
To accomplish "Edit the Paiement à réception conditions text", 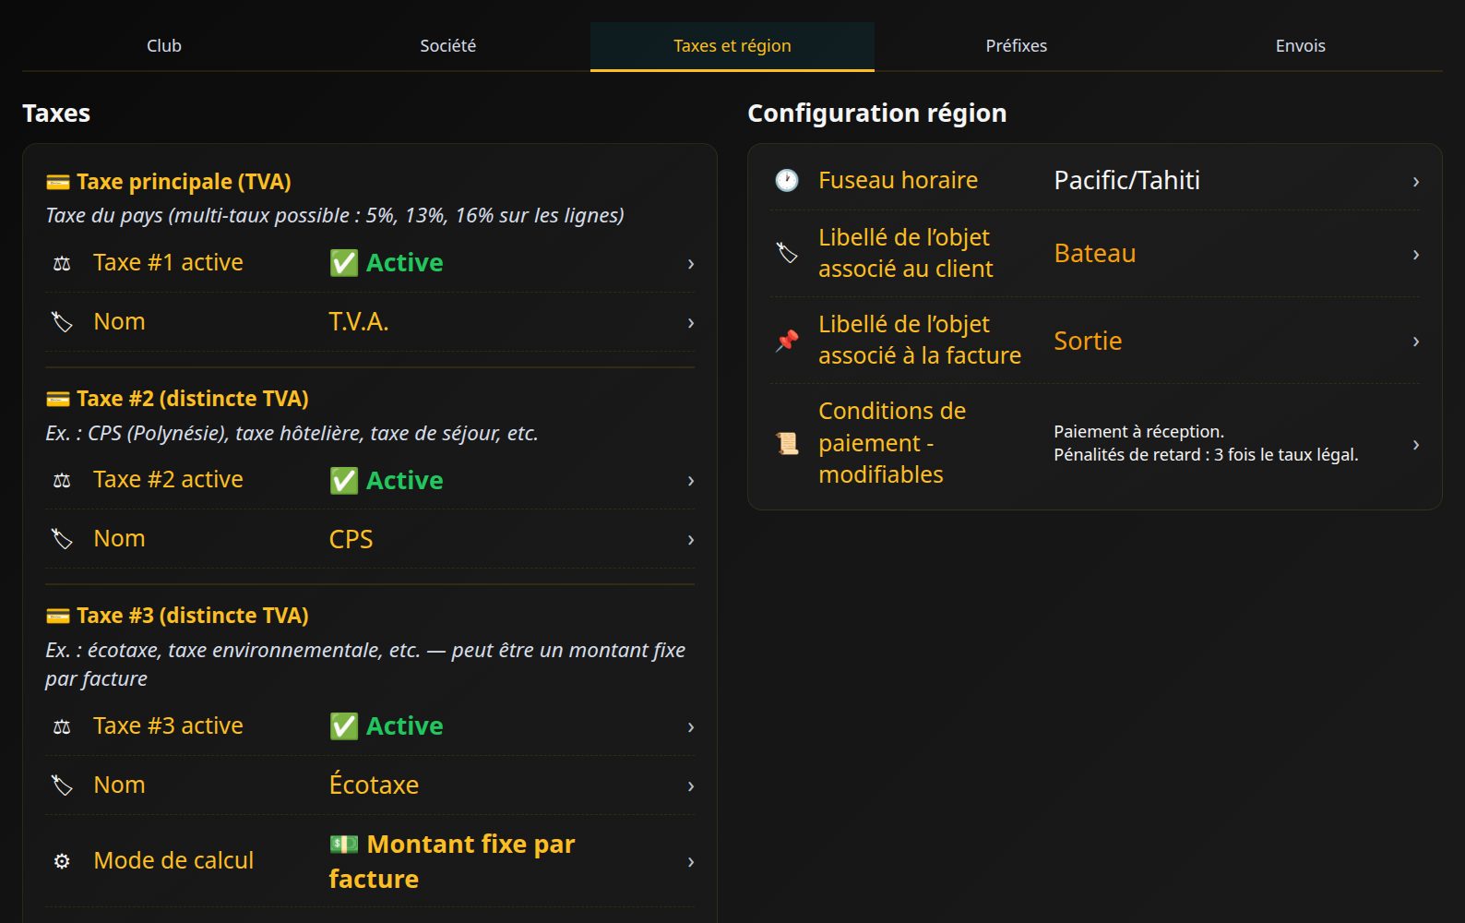I will coord(1206,443).
